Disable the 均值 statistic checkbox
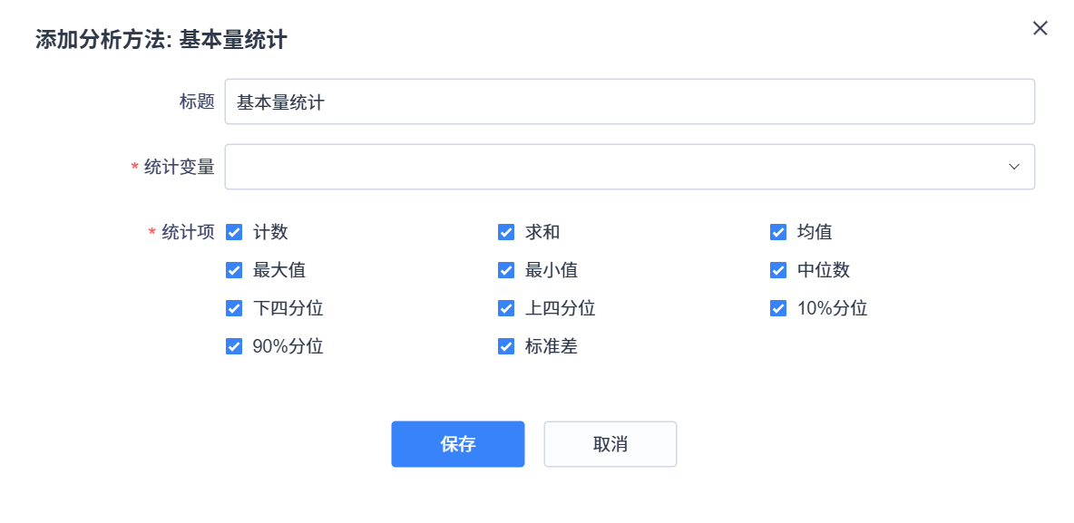1074x523 pixels. tap(778, 232)
